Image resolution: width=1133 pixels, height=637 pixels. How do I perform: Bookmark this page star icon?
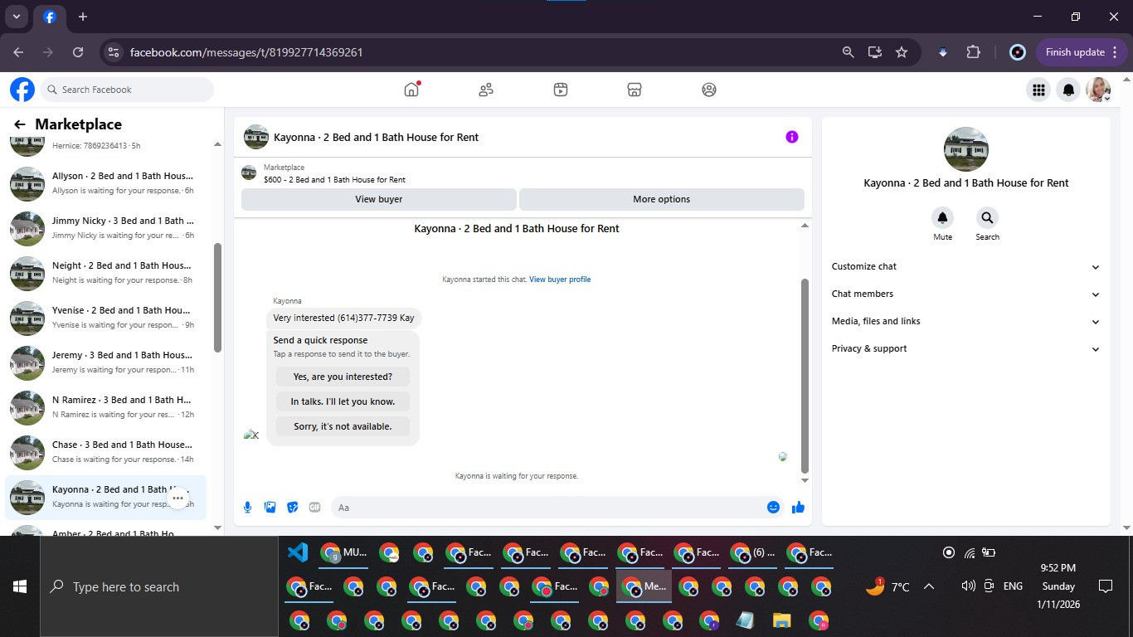[x=902, y=52]
